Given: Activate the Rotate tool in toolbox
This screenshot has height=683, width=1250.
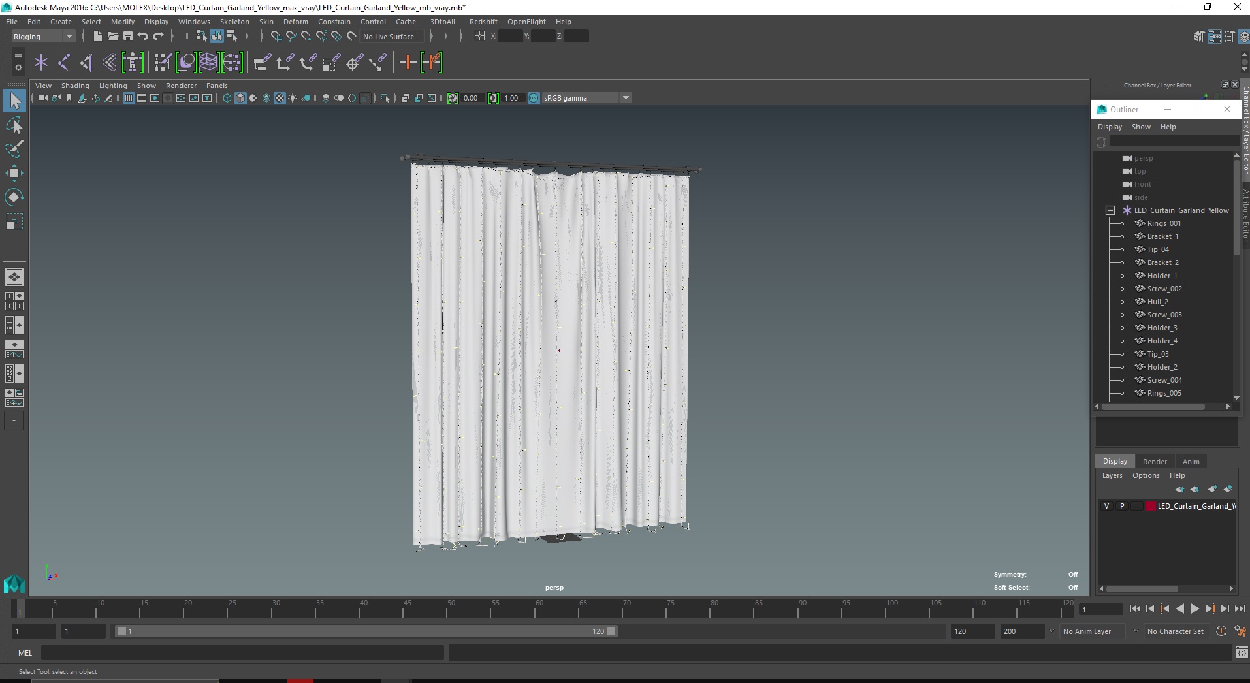Looking at the screenshot, I should (x=14, y=197).
